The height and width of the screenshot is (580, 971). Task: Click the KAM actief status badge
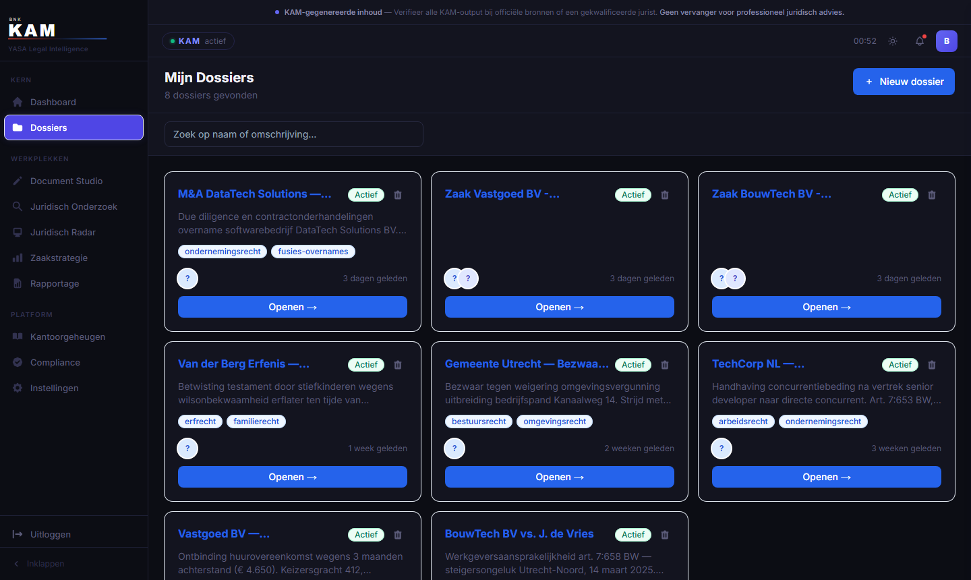[198, 41]
